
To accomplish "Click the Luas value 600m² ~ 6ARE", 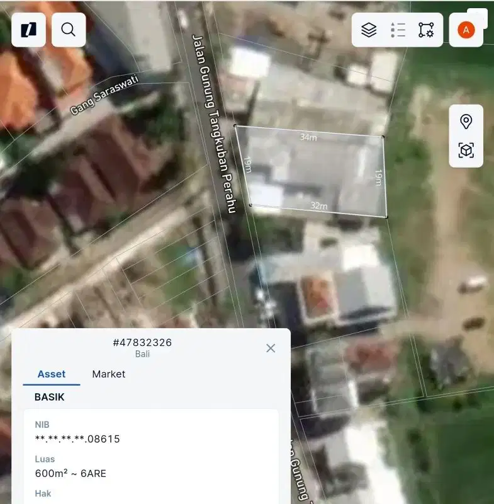I will (70, 473).
